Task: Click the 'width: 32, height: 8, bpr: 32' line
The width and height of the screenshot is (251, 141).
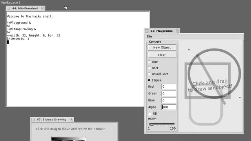Action: [35, 36]
